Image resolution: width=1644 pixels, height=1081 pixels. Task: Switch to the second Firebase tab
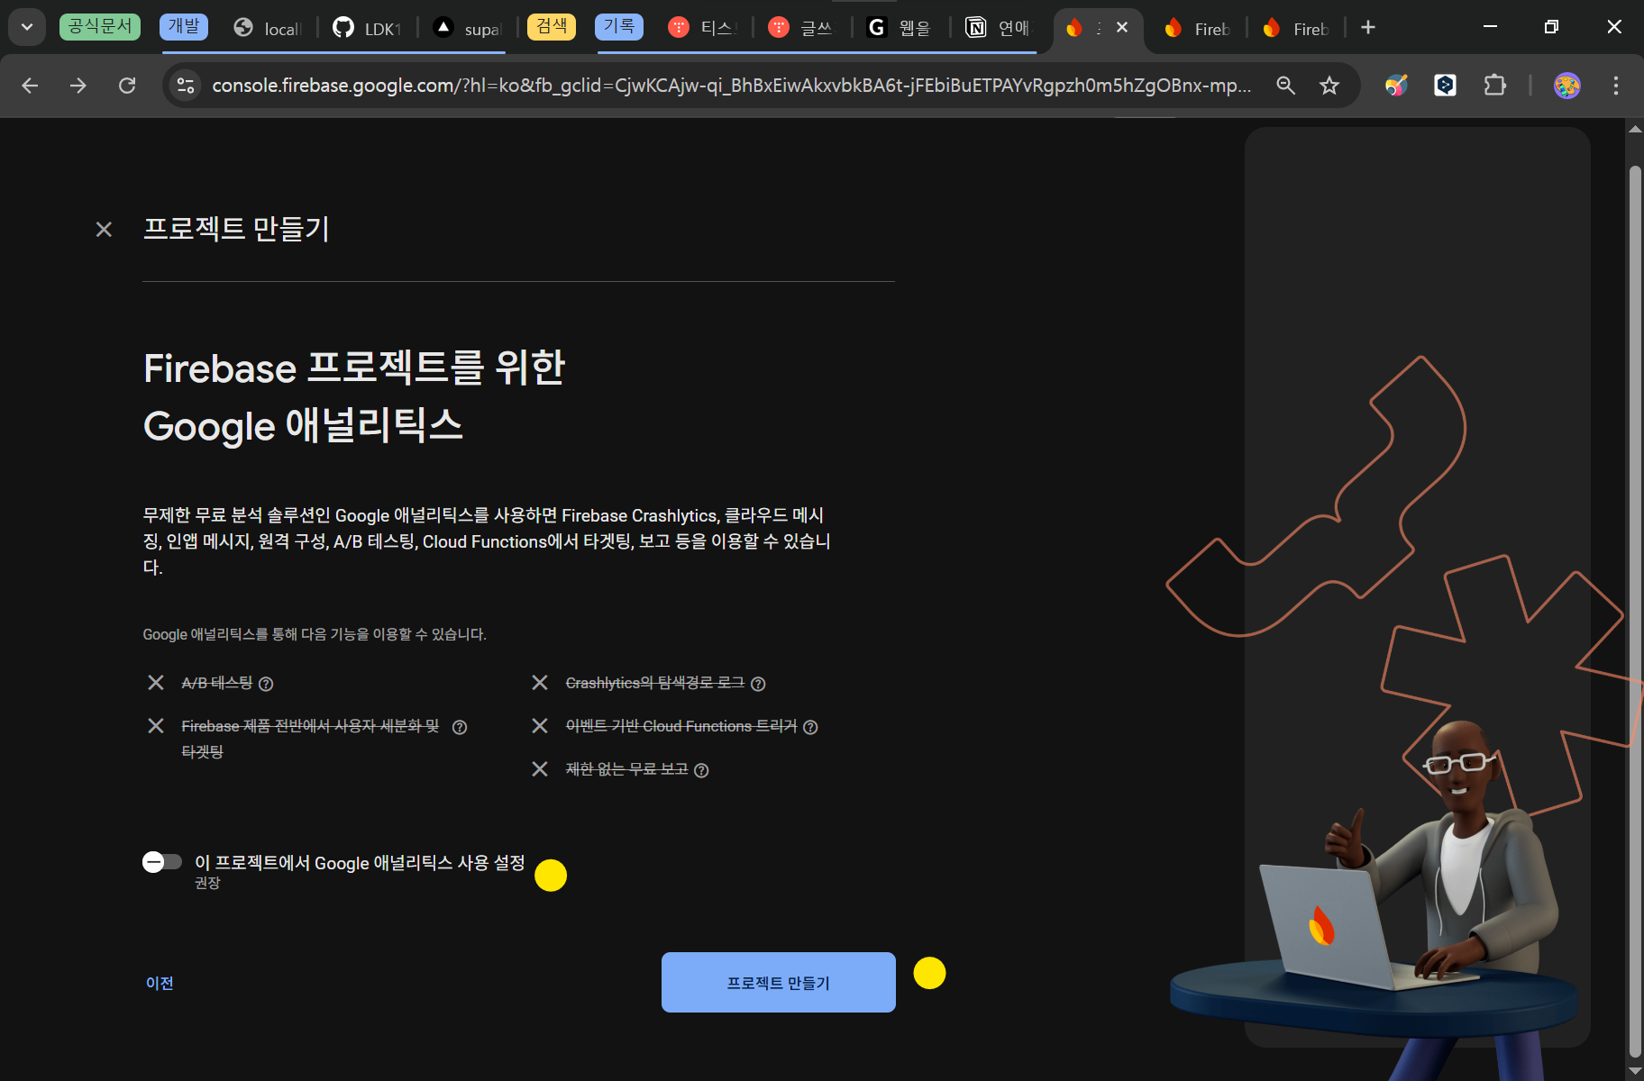point(1197,28)
